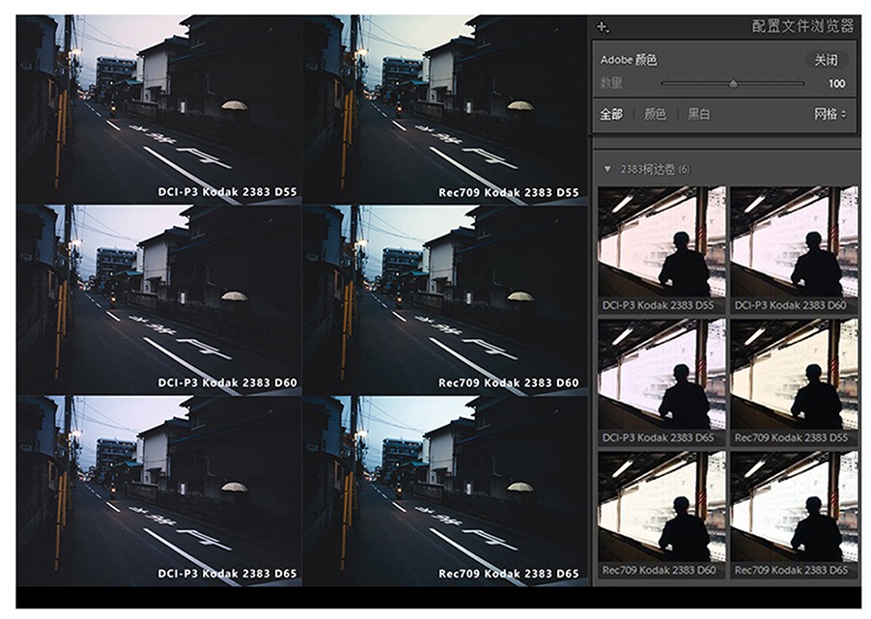Click the plus icon to add profiles
This screenshot has width=871, height=619.
pyautogui.click(x=604, y=28)
